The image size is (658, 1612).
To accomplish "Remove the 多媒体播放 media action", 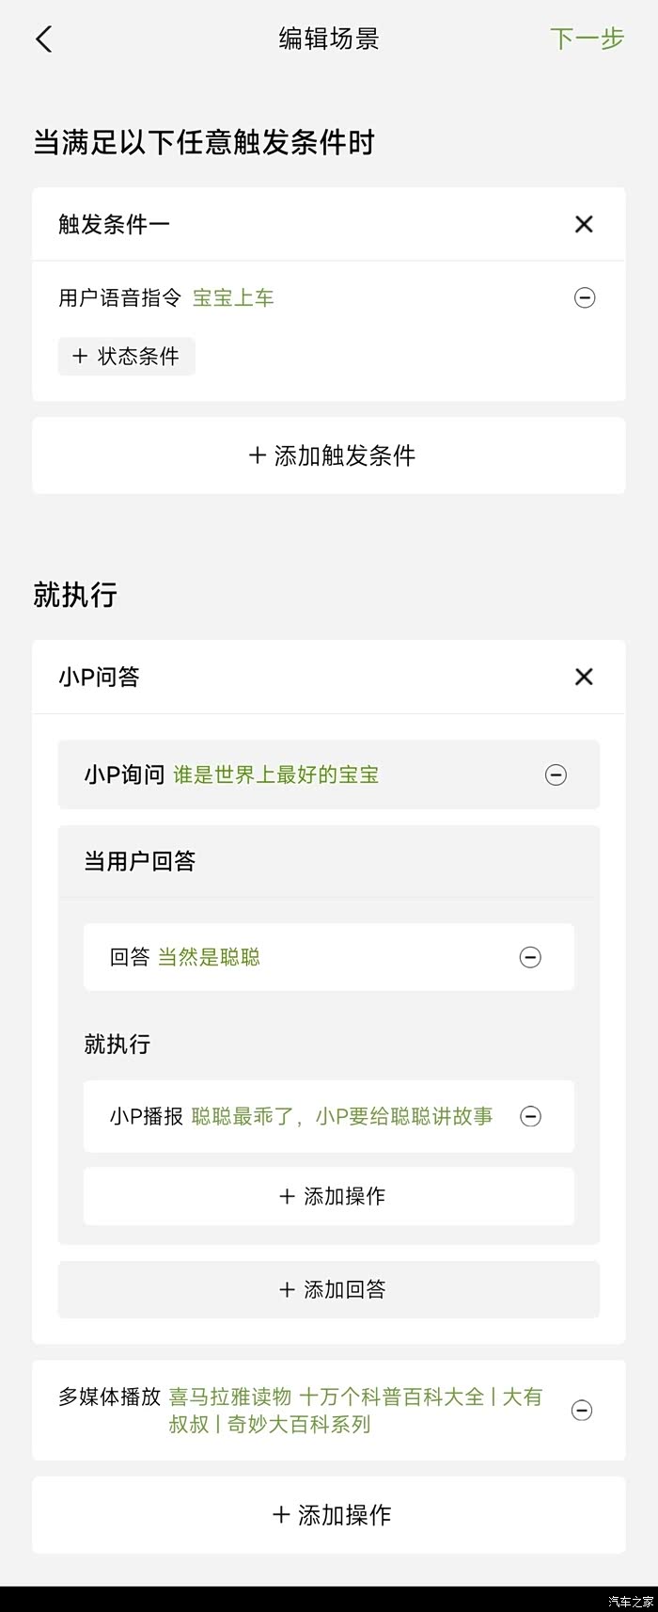I will pos(583,1411).
